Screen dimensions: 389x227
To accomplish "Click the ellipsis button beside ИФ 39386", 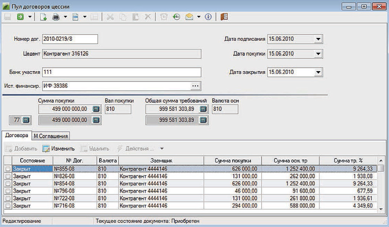I will click(x=195, y=86).
